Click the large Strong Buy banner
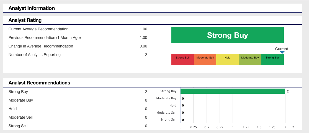 (x=228, y=35)
